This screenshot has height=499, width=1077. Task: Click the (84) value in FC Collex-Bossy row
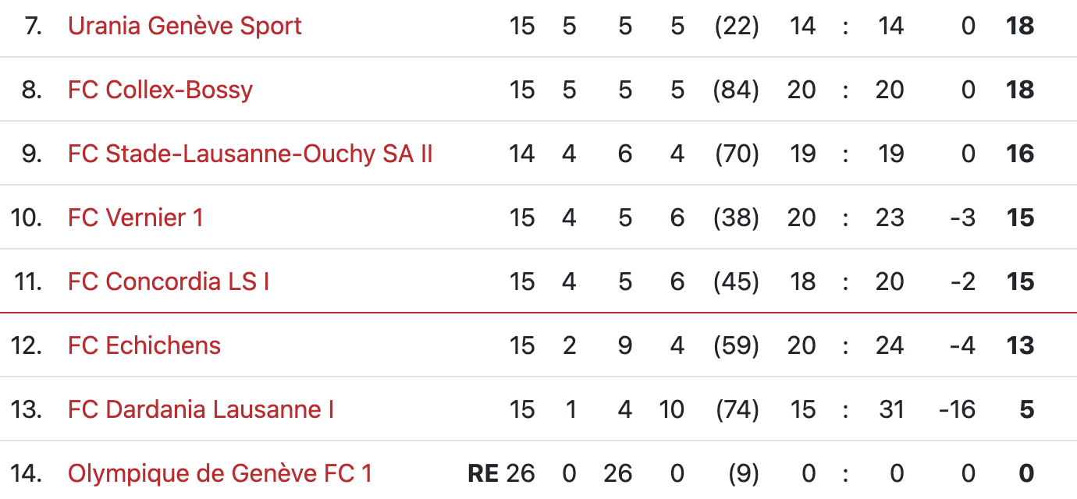coord(736,90)
